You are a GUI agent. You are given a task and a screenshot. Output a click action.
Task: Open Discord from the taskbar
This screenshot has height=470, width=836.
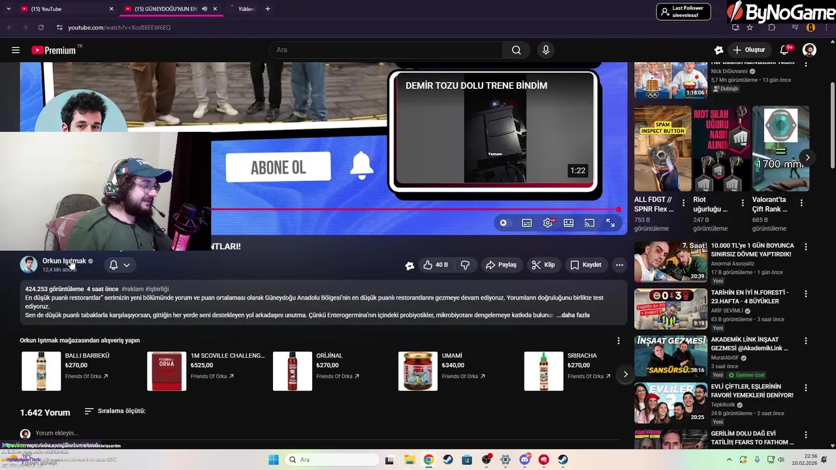tap(524, 460)
